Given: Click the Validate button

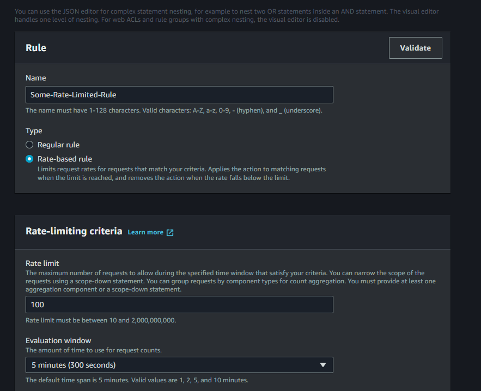Looking at the screenshot, I should pos(415,48).
